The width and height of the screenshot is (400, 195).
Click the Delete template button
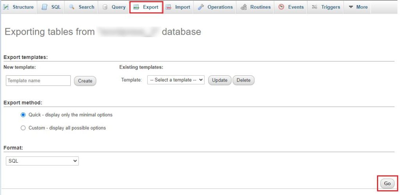[x=243, y=80]
